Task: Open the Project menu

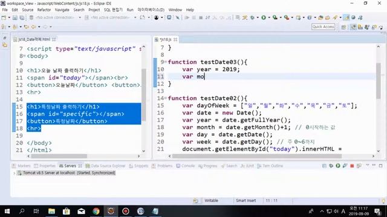Action: [94, 10]
